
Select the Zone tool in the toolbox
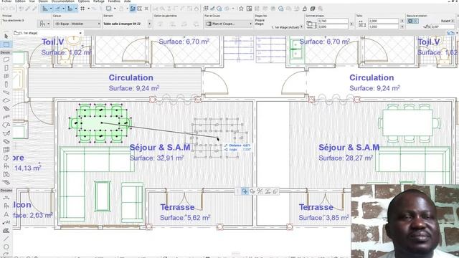coord(6,174)
